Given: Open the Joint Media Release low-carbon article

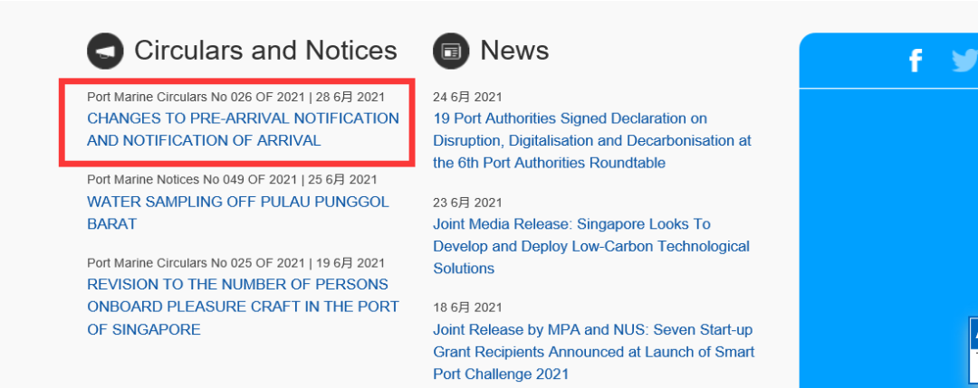Looking at the screenshot, I should click(591, 246).
